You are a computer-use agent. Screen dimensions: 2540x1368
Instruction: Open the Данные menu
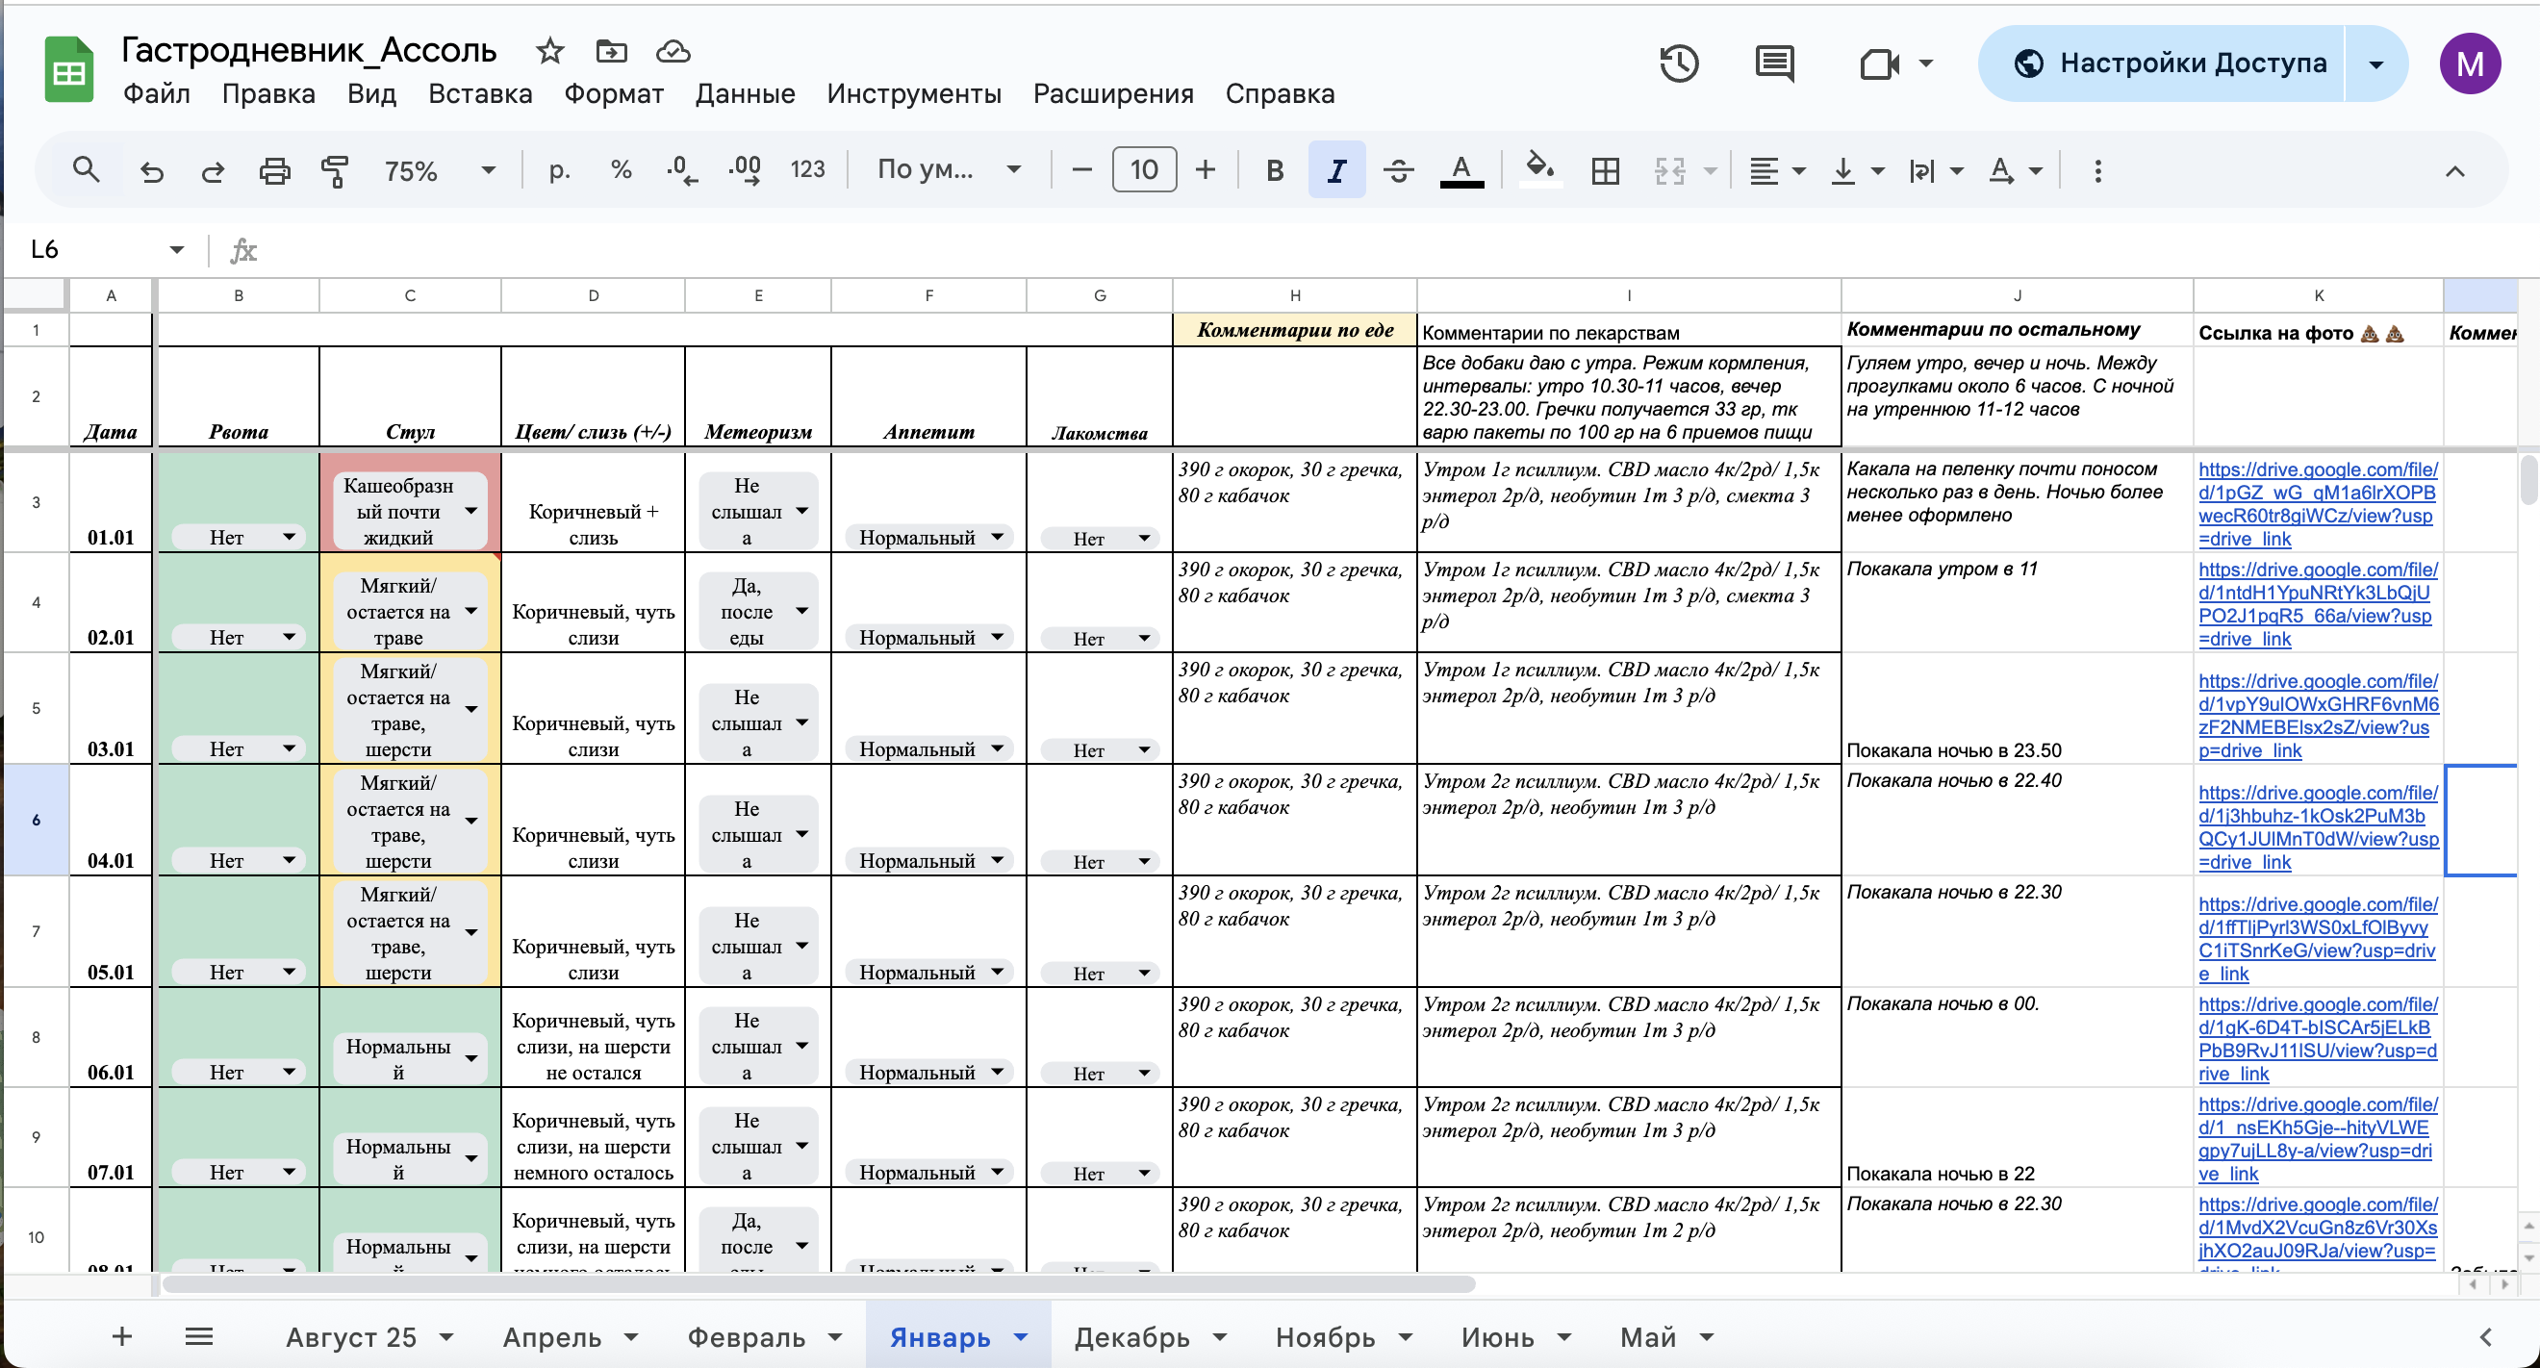745,93
